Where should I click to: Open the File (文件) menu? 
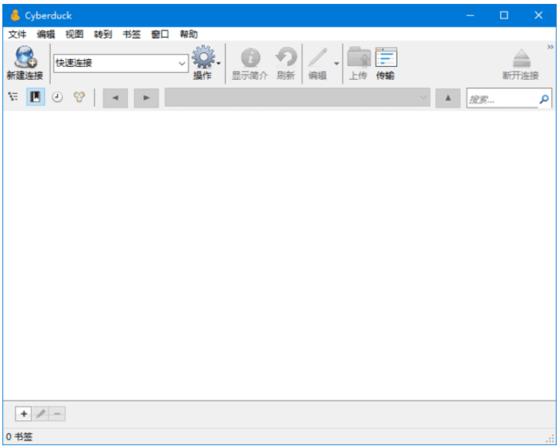coord(17,34)
